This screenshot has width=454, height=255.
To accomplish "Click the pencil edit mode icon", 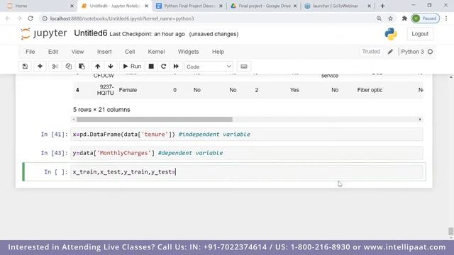I will pos(390,52).
